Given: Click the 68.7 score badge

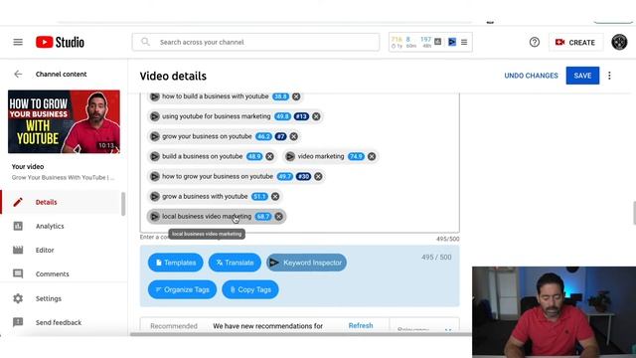Looking at the screenshot, I should (263, 217).
